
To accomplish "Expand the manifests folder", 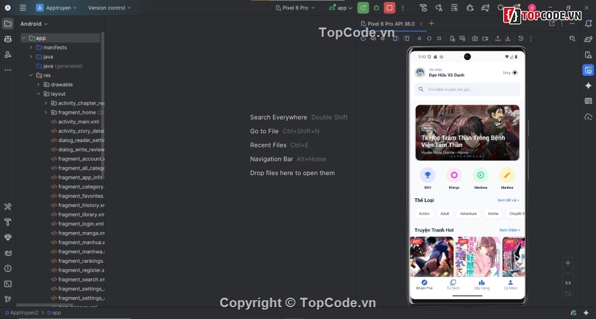I will point(31,48).
